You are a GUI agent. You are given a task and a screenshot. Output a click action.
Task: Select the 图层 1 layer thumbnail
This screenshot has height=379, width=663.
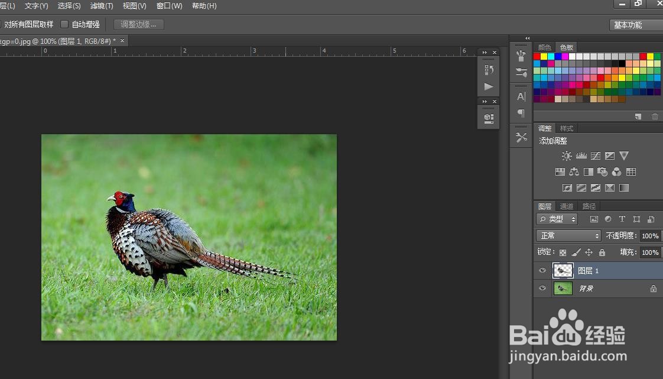coord(563,271)
